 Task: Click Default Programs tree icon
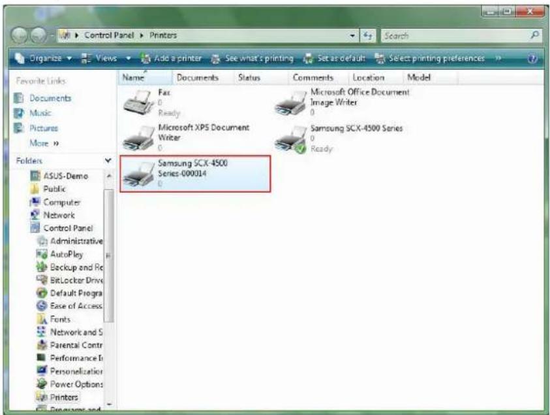coord(42,293)
